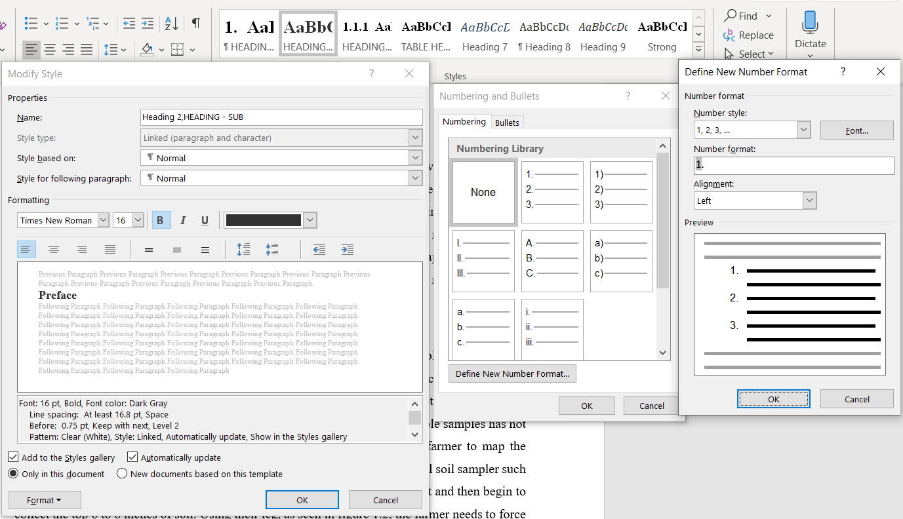Select the None numbering thumbnail
The width and height of the screenshot is (903, 519).
pos(483,192)
